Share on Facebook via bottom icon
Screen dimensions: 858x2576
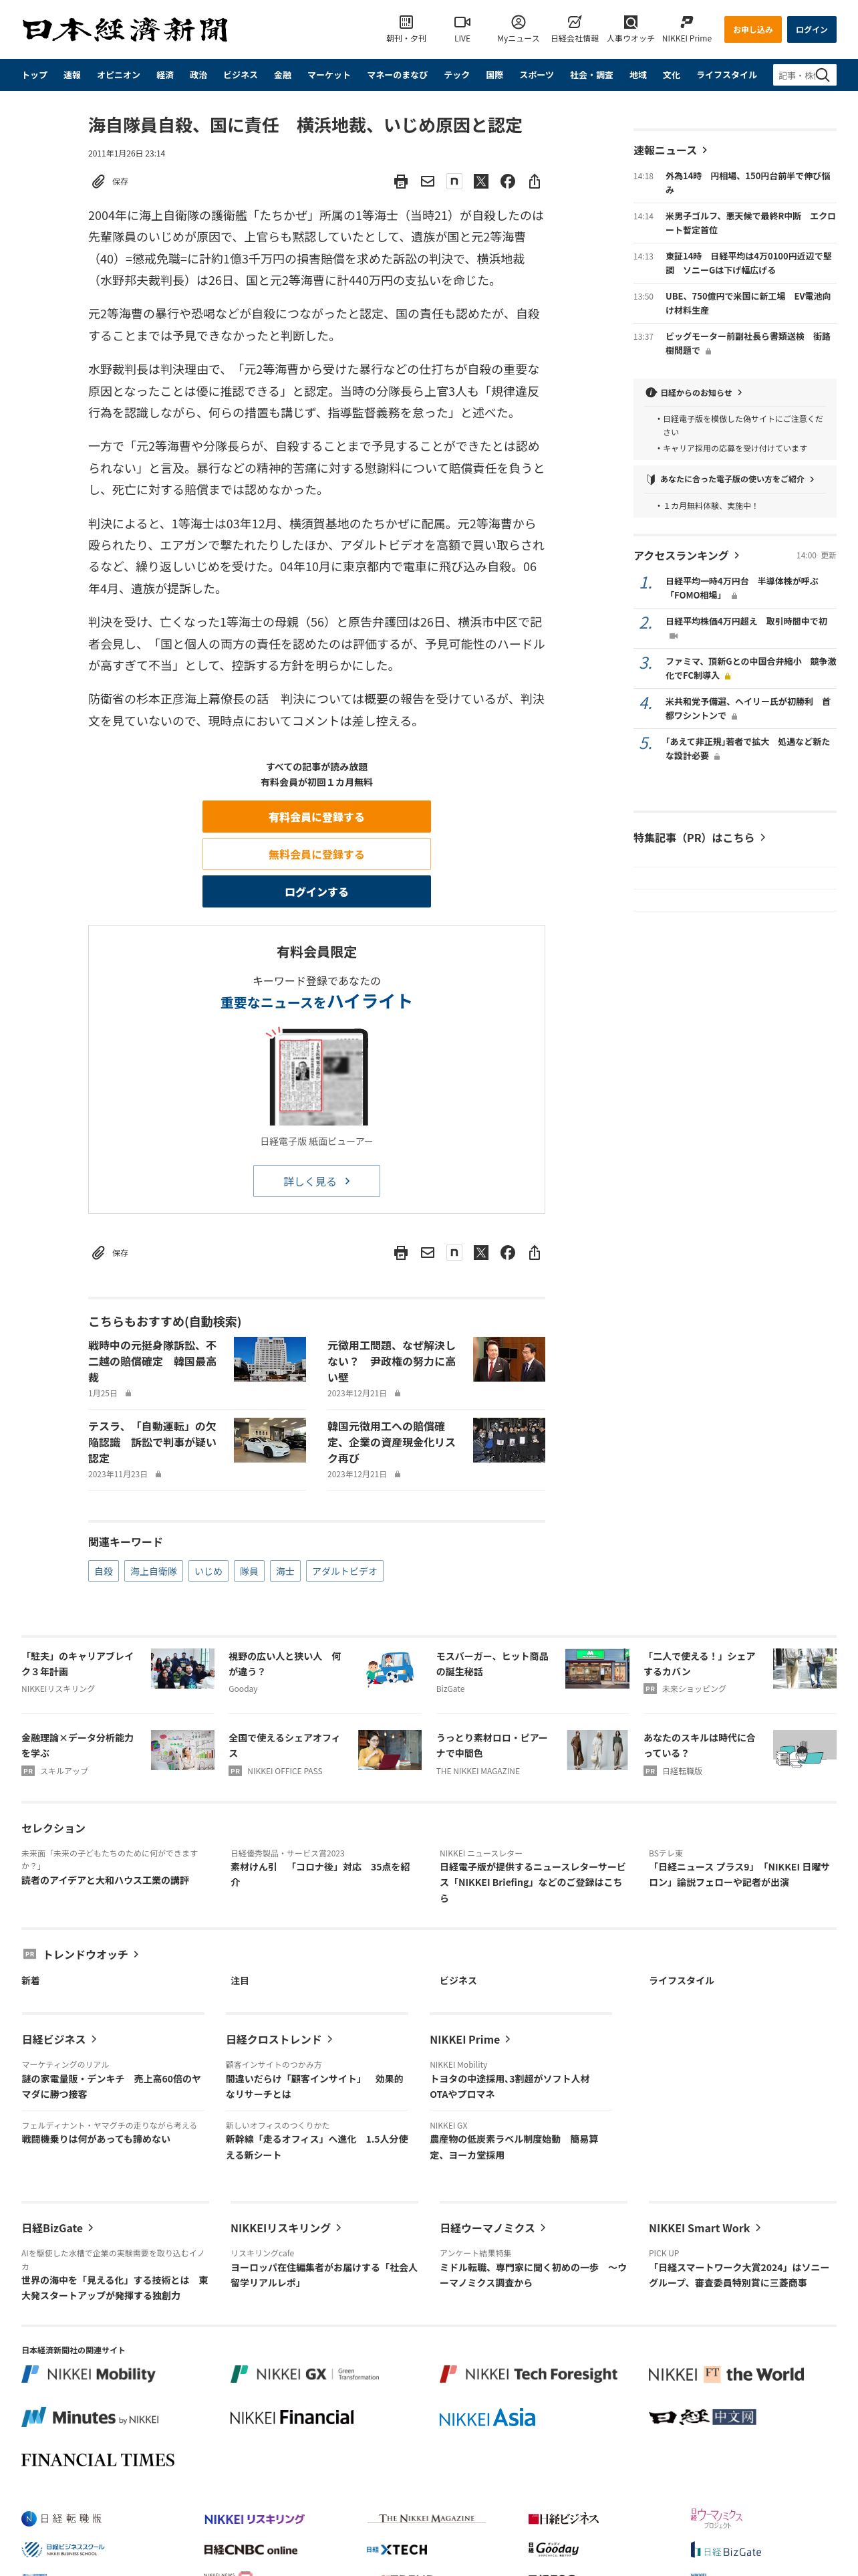click(507, 1253)
